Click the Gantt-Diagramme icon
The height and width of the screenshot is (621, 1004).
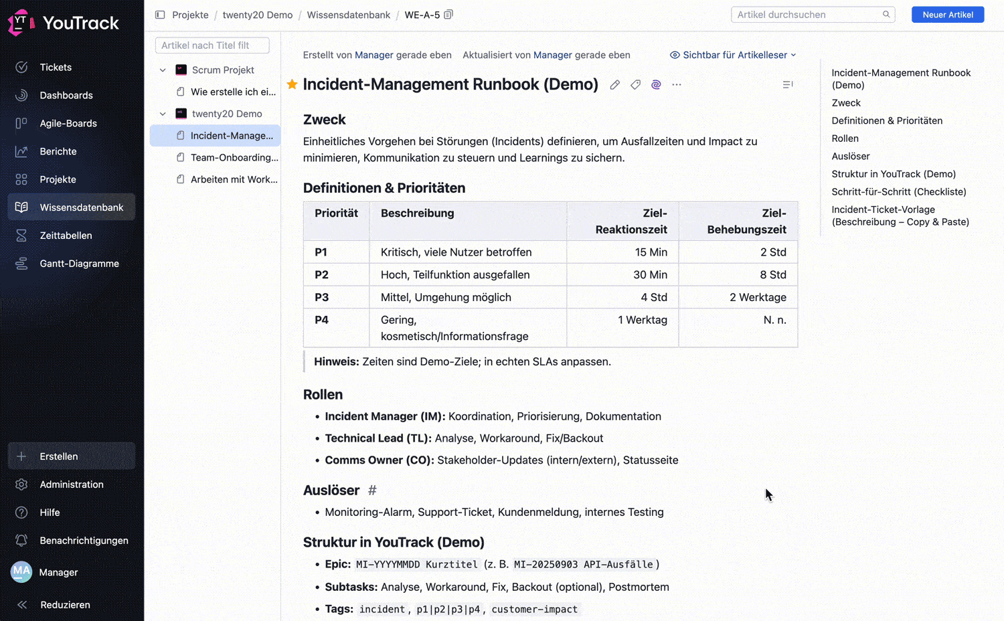pos(21,264)
